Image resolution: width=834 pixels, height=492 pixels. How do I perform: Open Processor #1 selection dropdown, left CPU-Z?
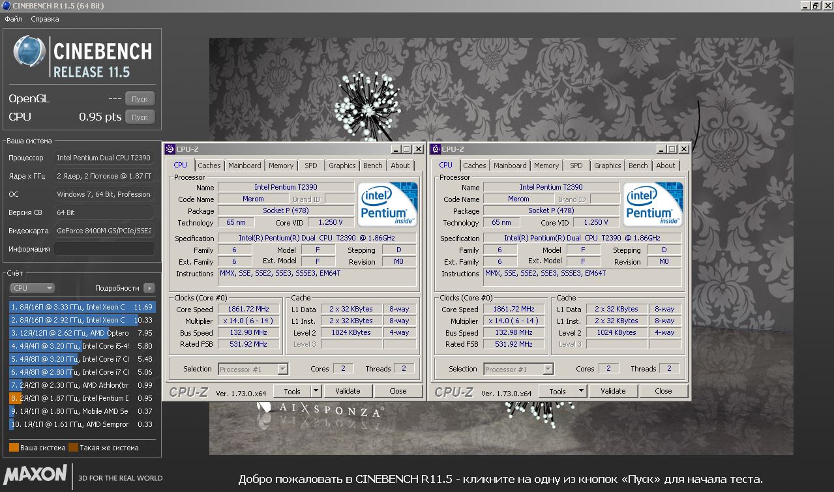coord(253,369)
